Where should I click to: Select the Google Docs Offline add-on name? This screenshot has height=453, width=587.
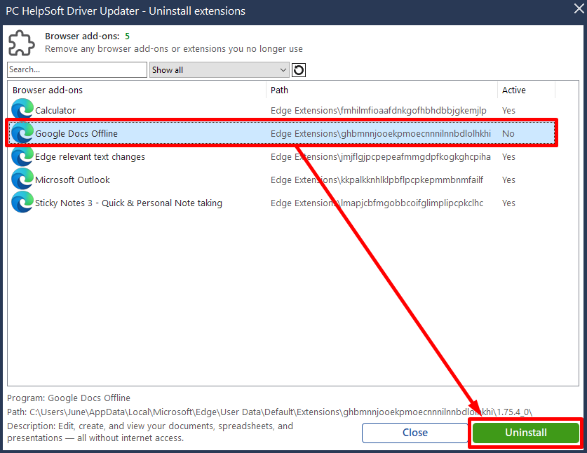point(76,134)
